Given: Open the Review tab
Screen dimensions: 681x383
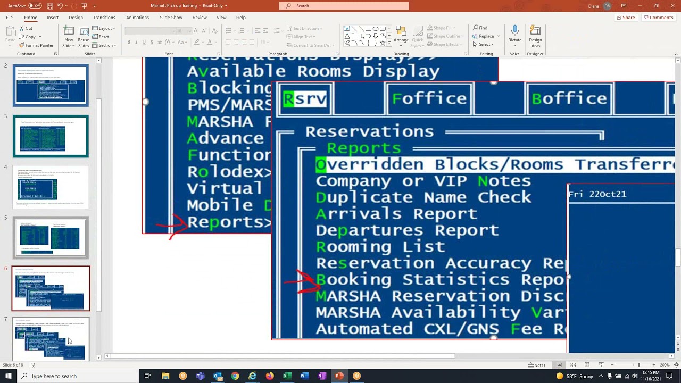Looking at the screenshot, I should click(200, 18).
